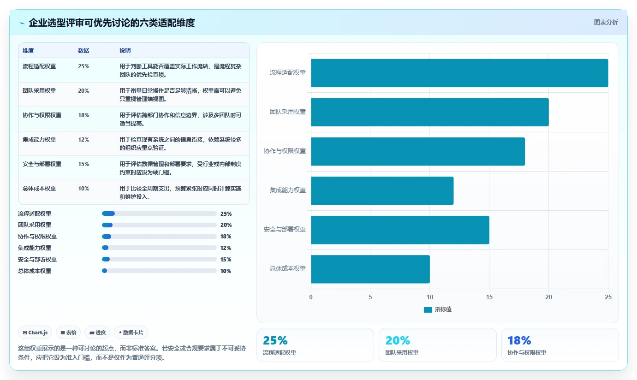Click the 12% value in the table
This screenshot has height=380, width=637.
coord(83,140)
